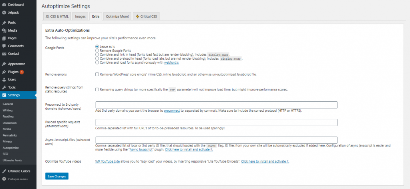Screen dimensions: 410x189
Task: Open the Jetpack menu label
Action: pos(13,12)
